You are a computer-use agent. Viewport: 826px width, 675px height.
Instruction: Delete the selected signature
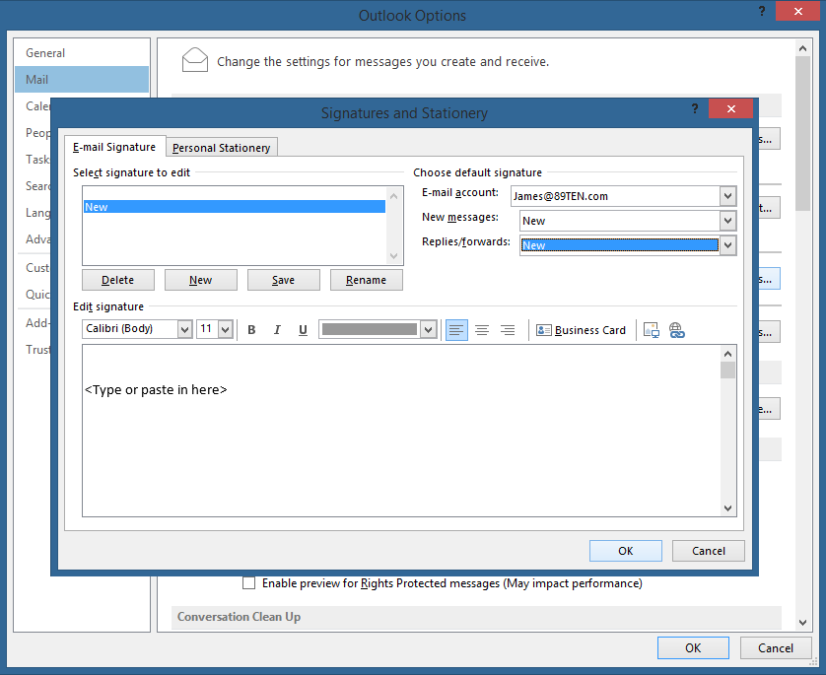coord(118,280)
